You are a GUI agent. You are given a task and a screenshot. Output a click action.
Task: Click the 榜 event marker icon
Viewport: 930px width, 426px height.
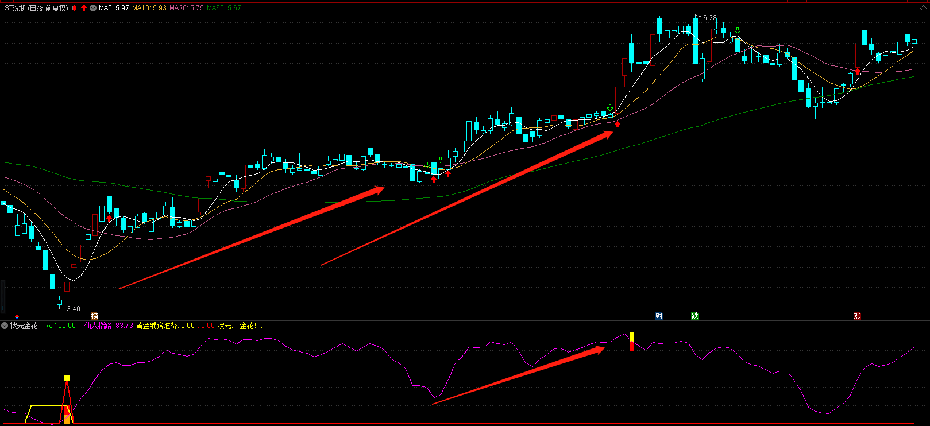click(x=95, y=316)
